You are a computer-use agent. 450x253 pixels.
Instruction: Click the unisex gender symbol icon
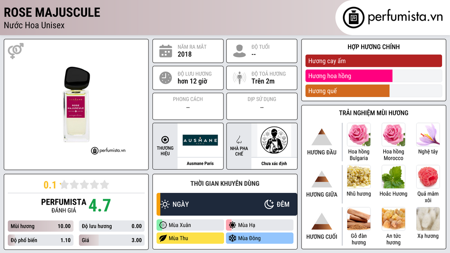point(16,51)
